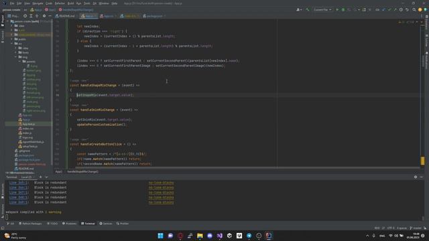Expand the public folder in the tree

click(x=12, y=39)
